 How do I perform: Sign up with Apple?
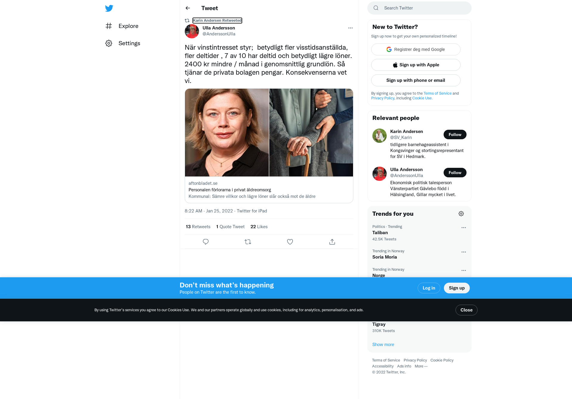[416, 65]
